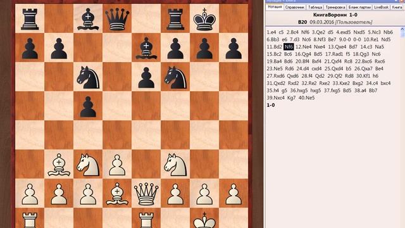Select the white knight on f3
This screenshot has width=405, height=228.
pyautogui.click(x=175, y=165)
